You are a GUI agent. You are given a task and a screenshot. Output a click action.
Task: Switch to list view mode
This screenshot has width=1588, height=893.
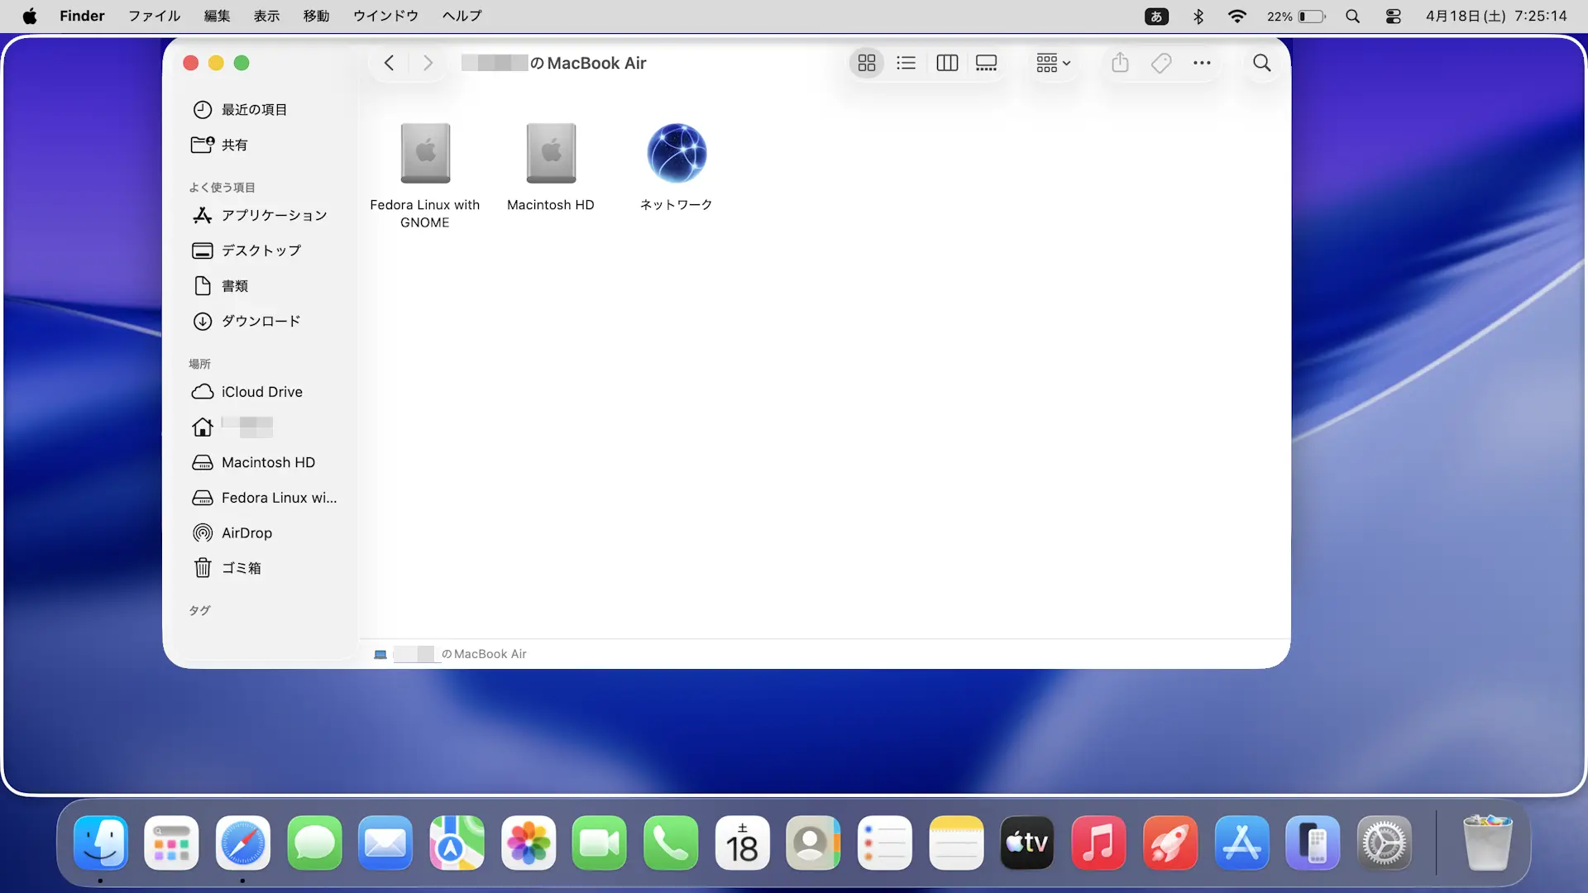(906, 63)
